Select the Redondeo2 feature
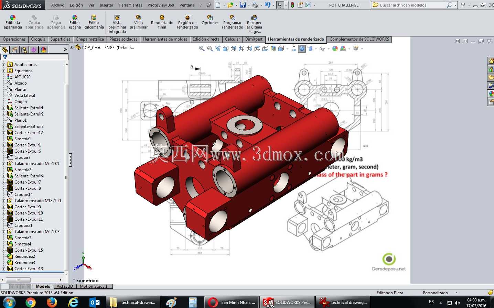494x308 pixels. pos(25,256)
